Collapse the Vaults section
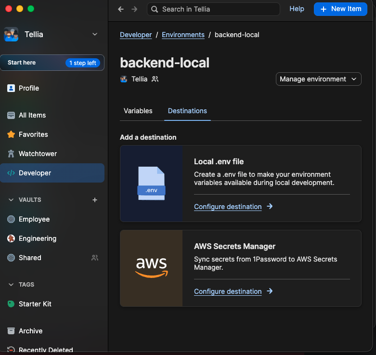The image size is (376, 355). coord(12,200)
